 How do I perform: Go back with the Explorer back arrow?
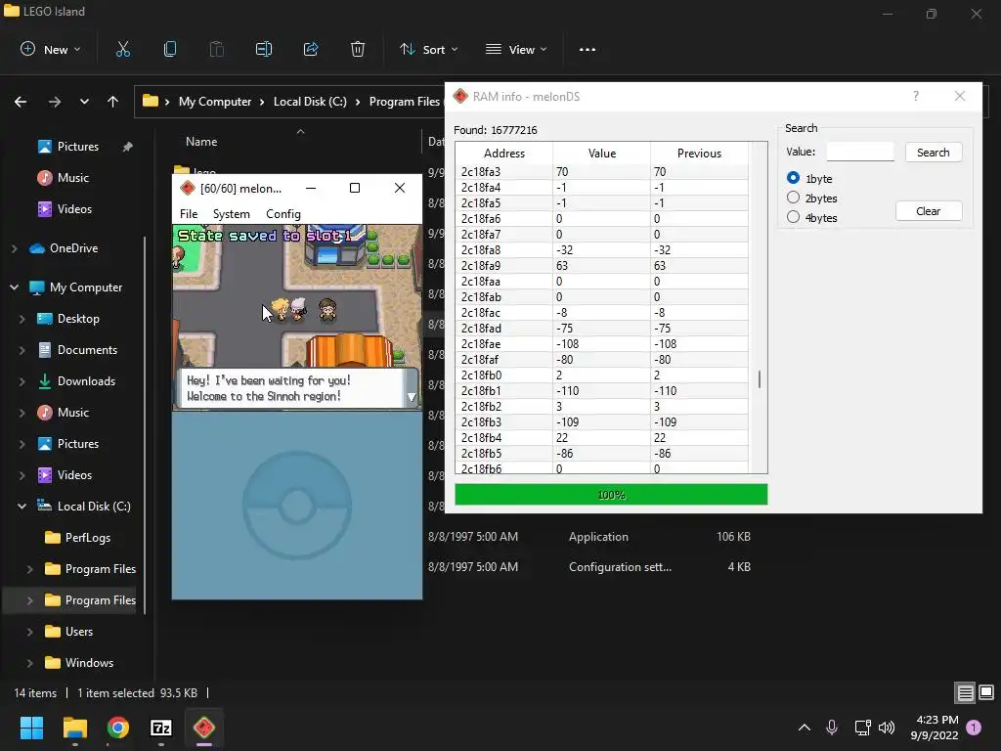click(x=21, y=102)
